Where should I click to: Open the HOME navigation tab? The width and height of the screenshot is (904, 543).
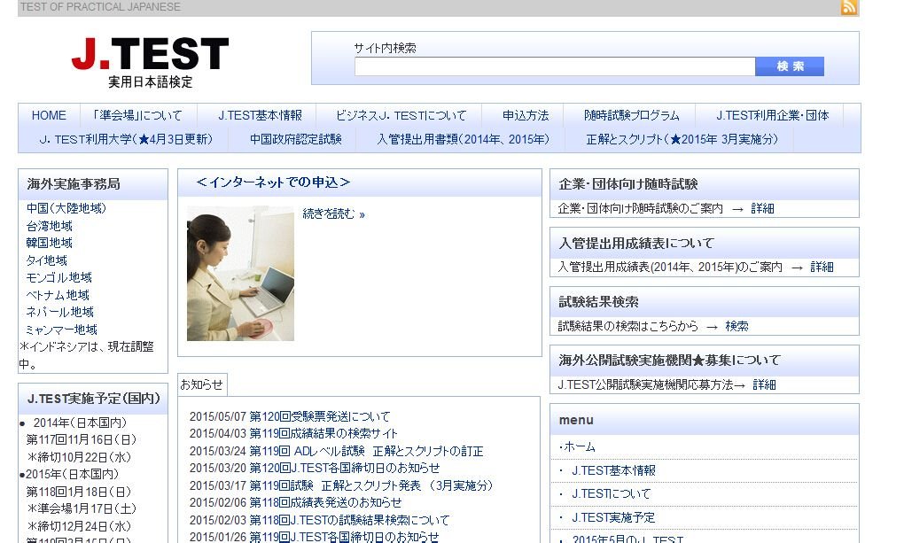pos(49,115)
